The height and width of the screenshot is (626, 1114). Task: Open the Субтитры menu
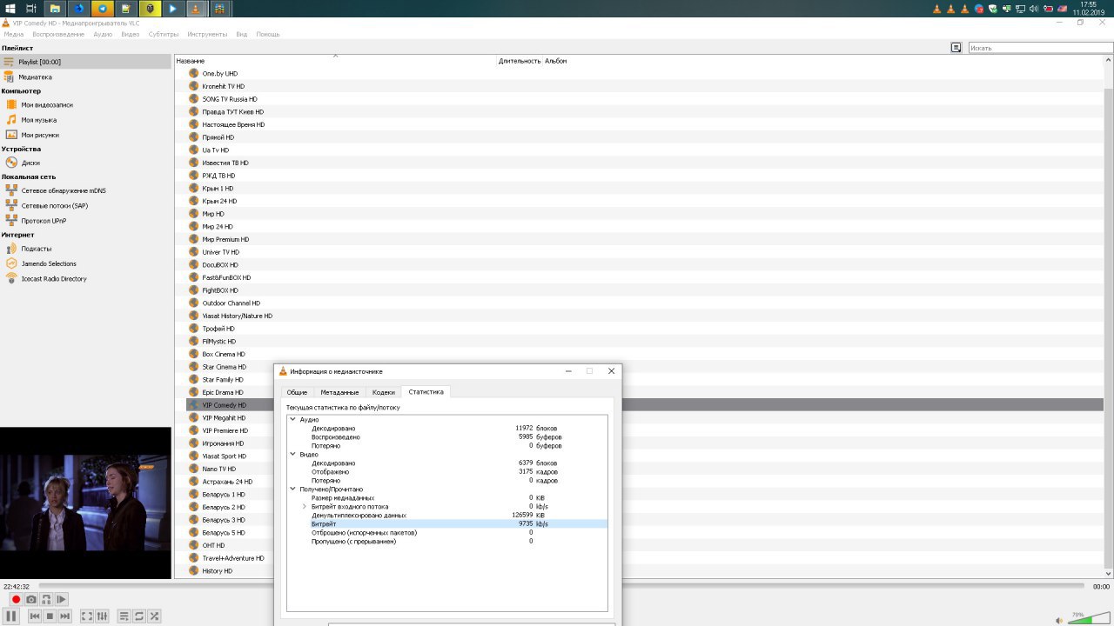click(x=163, y=34)
